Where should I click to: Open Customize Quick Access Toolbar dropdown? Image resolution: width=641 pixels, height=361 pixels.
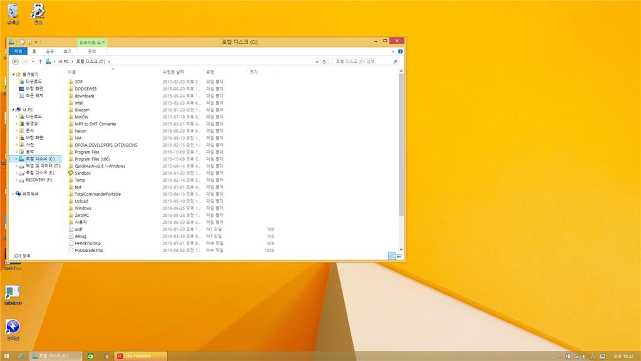(x=36, y=42)
